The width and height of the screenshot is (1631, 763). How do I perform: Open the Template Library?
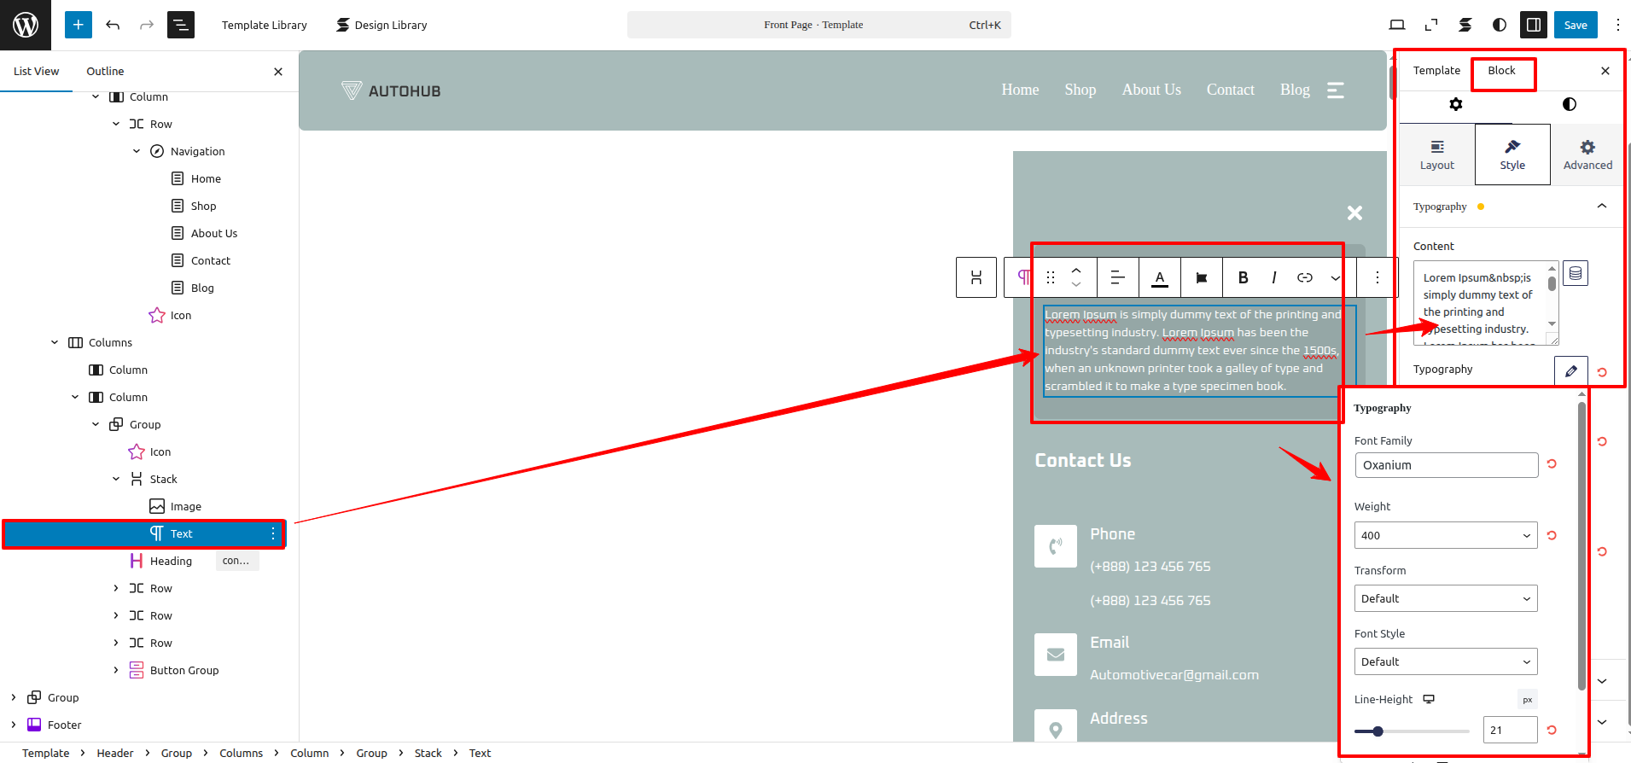[264, 25]
